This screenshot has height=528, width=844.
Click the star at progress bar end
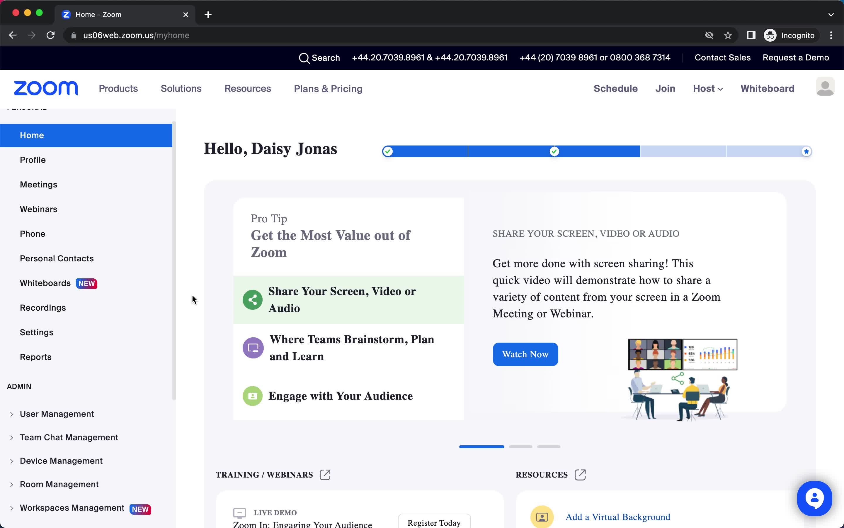click(806, 151)
